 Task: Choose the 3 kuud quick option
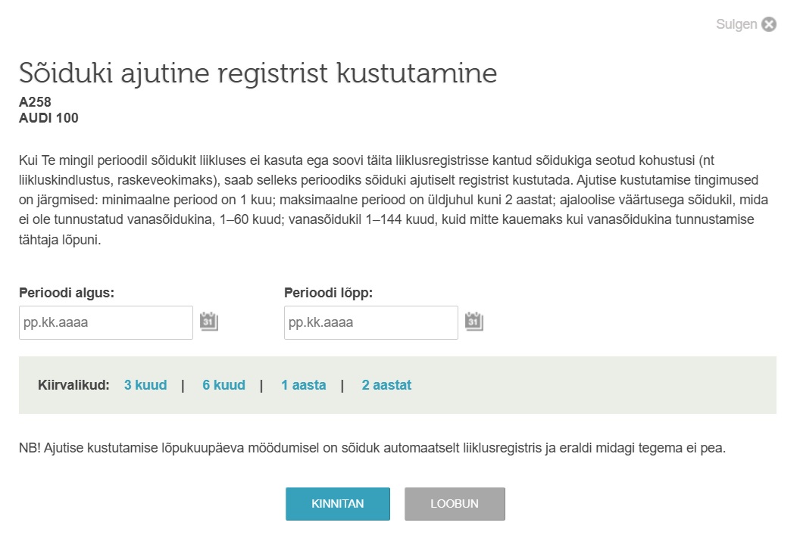tap(145, 385)
